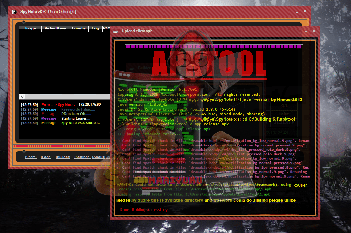Open the [Settings] link

tap(82, 157)
